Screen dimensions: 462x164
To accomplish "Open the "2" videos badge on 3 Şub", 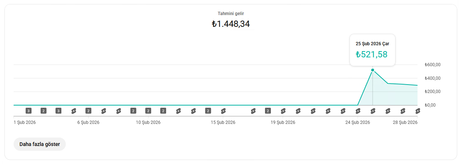I will coord(43,111).
